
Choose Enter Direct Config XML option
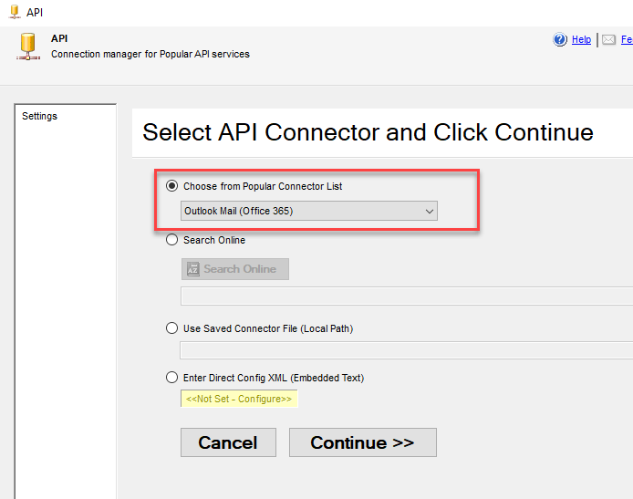(172, 378)
